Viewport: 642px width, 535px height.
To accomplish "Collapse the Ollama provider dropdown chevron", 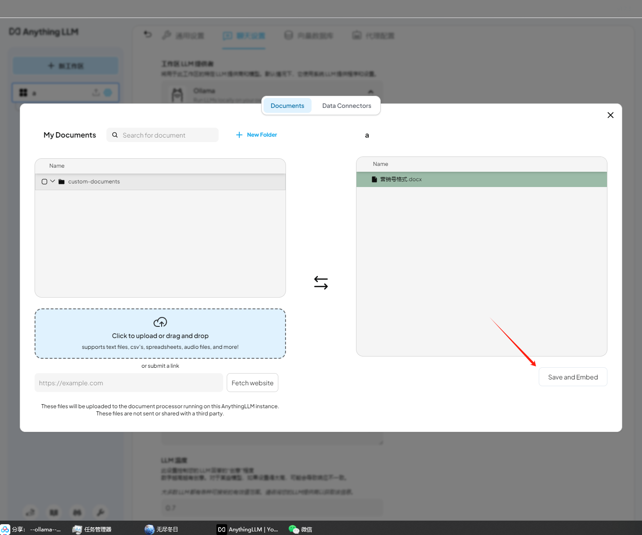I will tap(370, 92).
